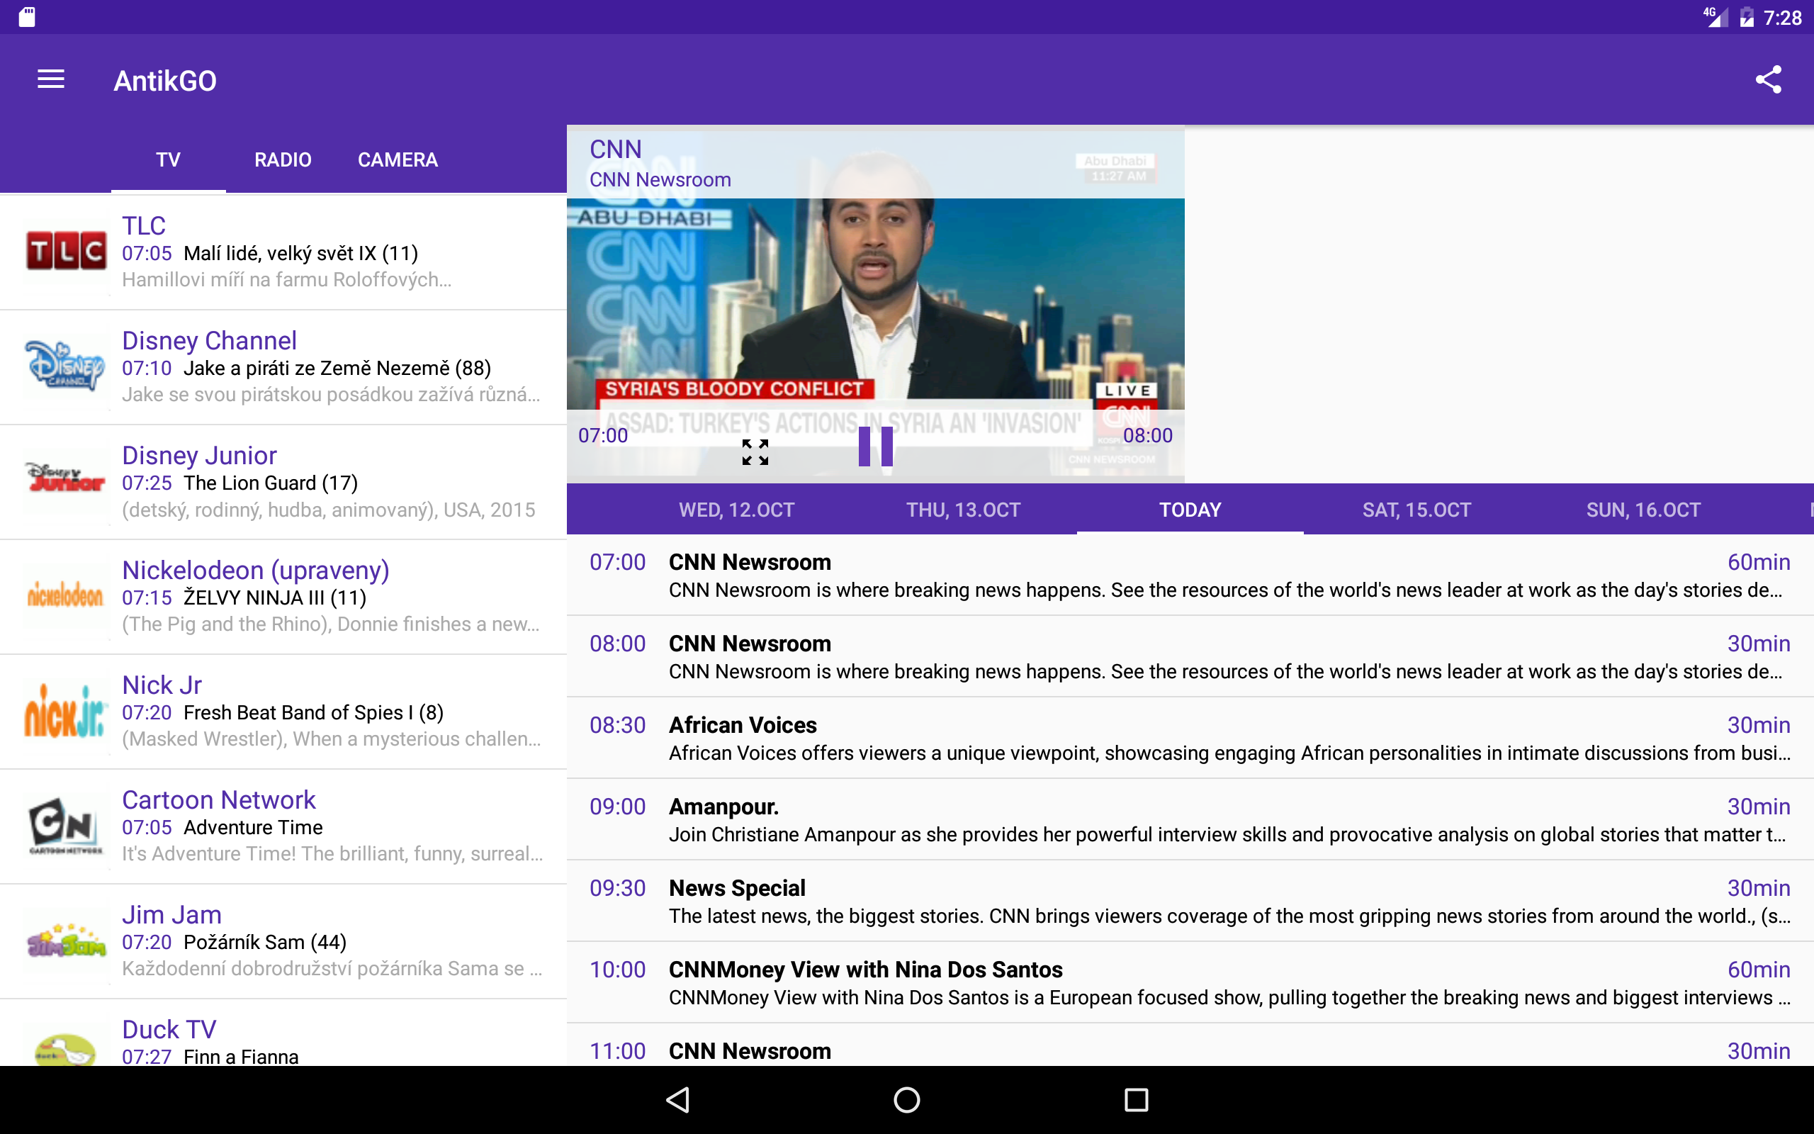Enter fullscreen video mode
This screenshot has width=1814, height=1134.
click(x=755, y=452)
